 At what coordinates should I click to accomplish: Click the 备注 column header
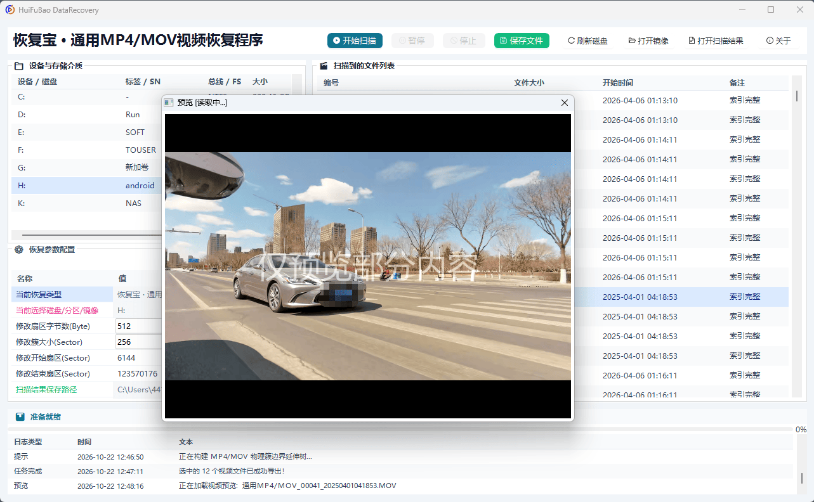(x=737, y=83)
